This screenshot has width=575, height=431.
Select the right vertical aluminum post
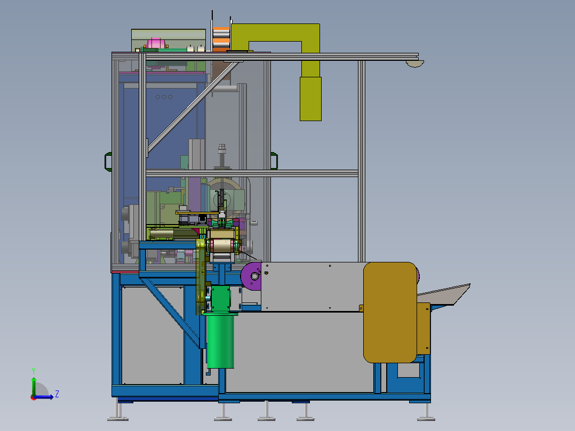coord(362,161)
